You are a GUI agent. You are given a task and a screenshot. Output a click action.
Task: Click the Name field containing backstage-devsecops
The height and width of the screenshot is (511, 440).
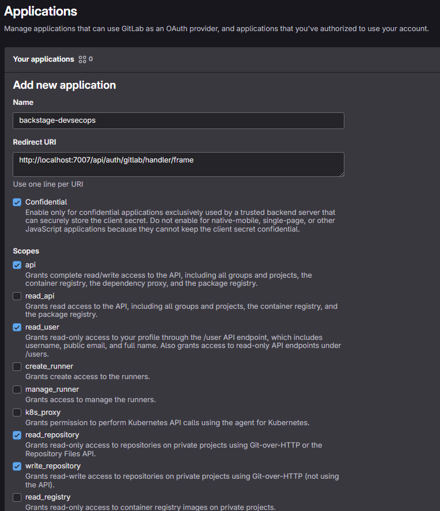coord(179,120)
